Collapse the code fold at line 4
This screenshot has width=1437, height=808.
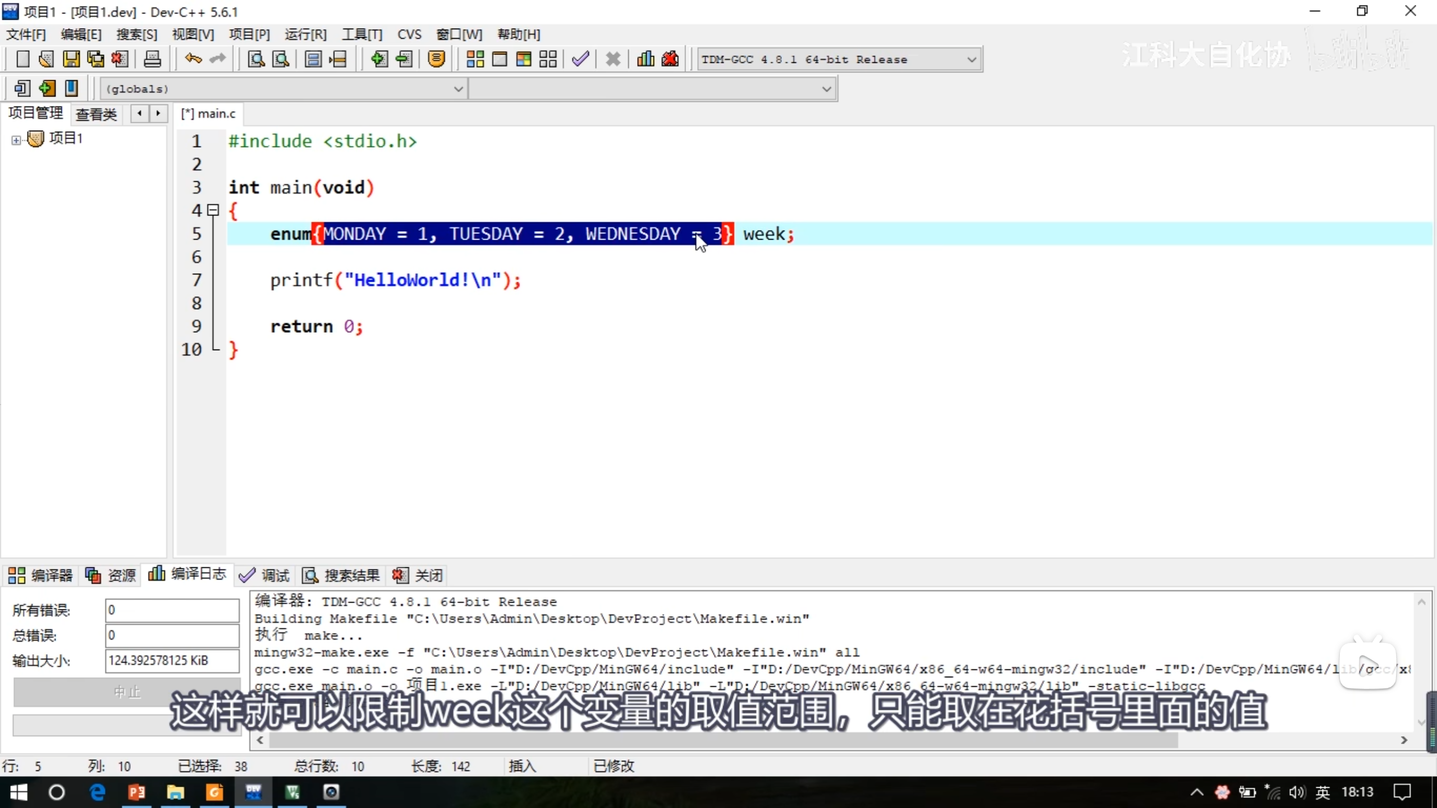coord(213,210)
